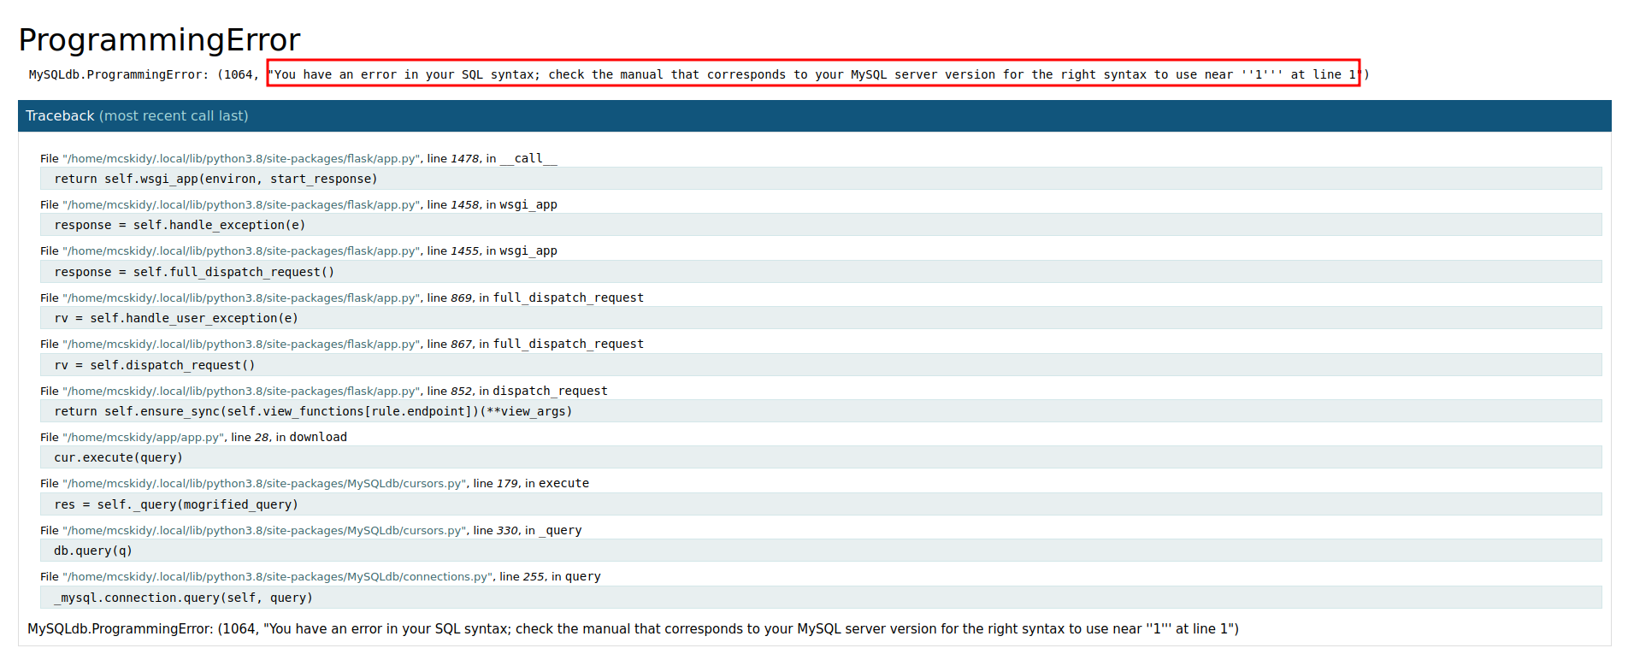
Task: Click the Traceback (most recent call last) header
Action: point(814,115)
